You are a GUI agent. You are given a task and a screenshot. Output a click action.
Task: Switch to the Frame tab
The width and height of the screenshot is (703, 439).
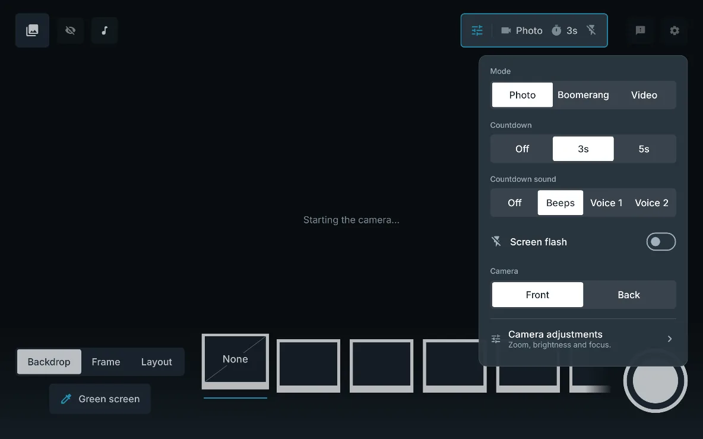coord(106,362)
